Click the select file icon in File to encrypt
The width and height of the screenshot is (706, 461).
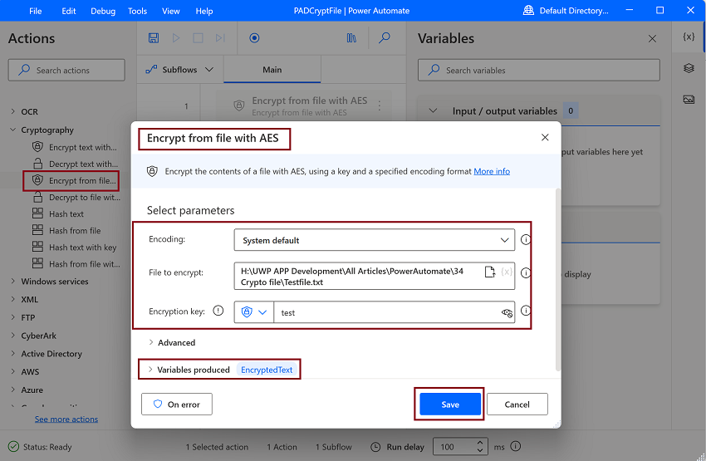[490, 272]
